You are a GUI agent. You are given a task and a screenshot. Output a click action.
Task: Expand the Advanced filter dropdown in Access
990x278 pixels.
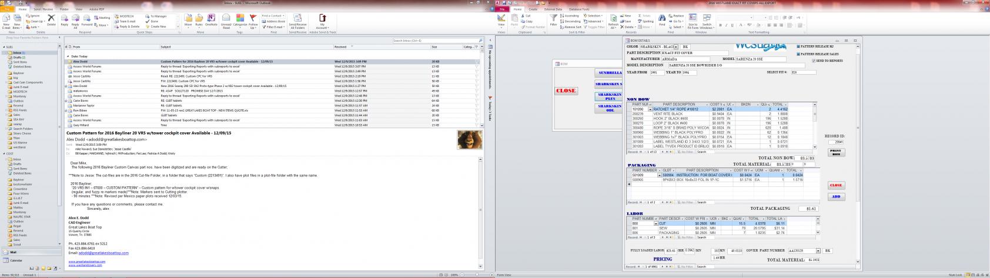coord(593,21)
